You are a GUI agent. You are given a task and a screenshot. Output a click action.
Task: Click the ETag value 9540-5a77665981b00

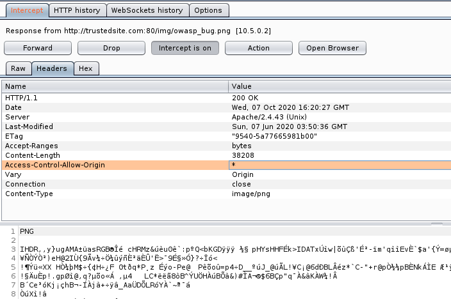(x=340, y=136)
